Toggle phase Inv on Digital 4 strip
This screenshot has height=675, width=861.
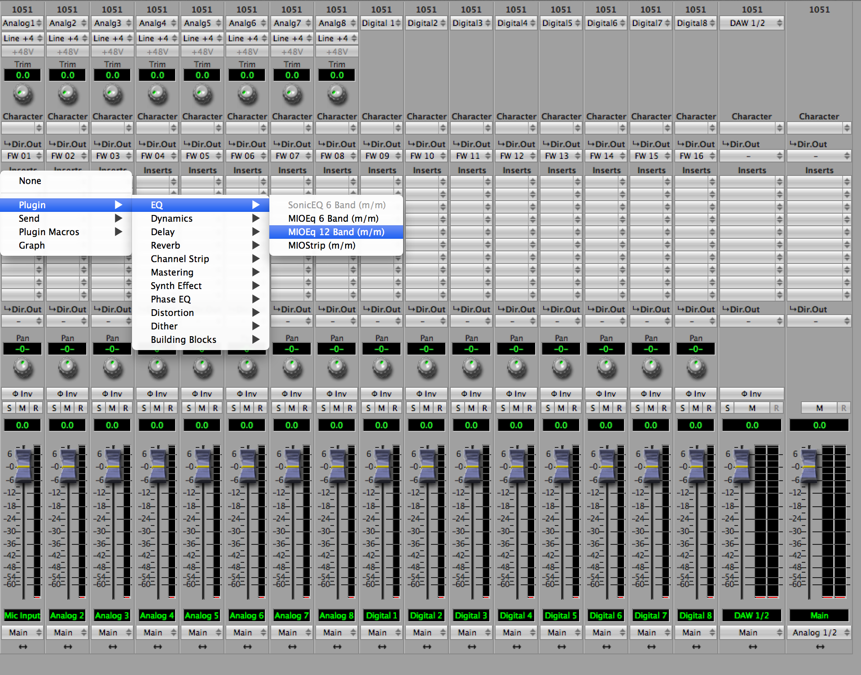point(516,394)
